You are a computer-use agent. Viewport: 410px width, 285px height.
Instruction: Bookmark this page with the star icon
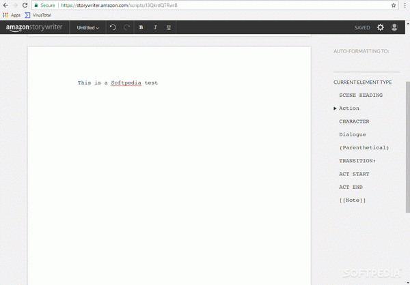click(x=394, y=5)
